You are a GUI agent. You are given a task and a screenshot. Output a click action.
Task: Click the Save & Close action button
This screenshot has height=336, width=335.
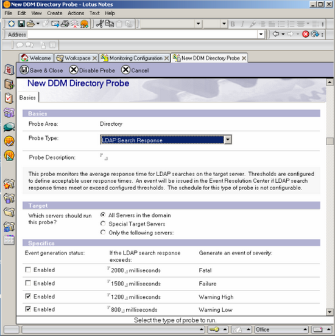pyautogui.click(x=41, y=70)
